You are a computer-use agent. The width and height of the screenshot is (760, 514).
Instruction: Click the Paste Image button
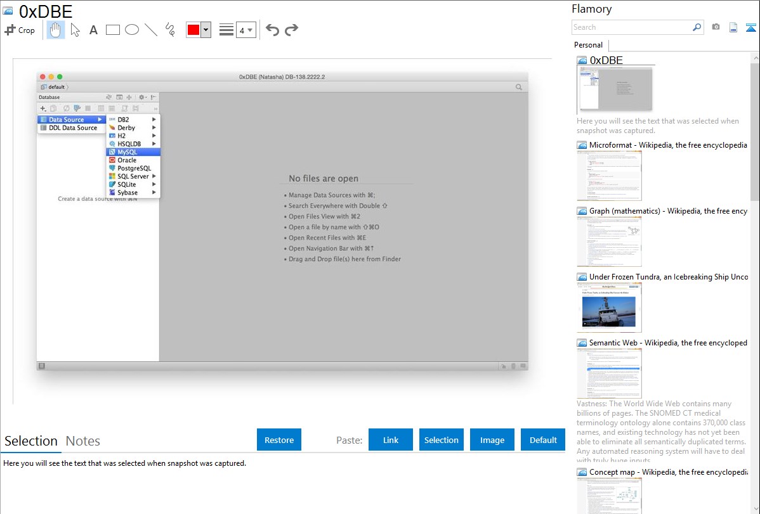pyautogui.click(x=492, y=440)
